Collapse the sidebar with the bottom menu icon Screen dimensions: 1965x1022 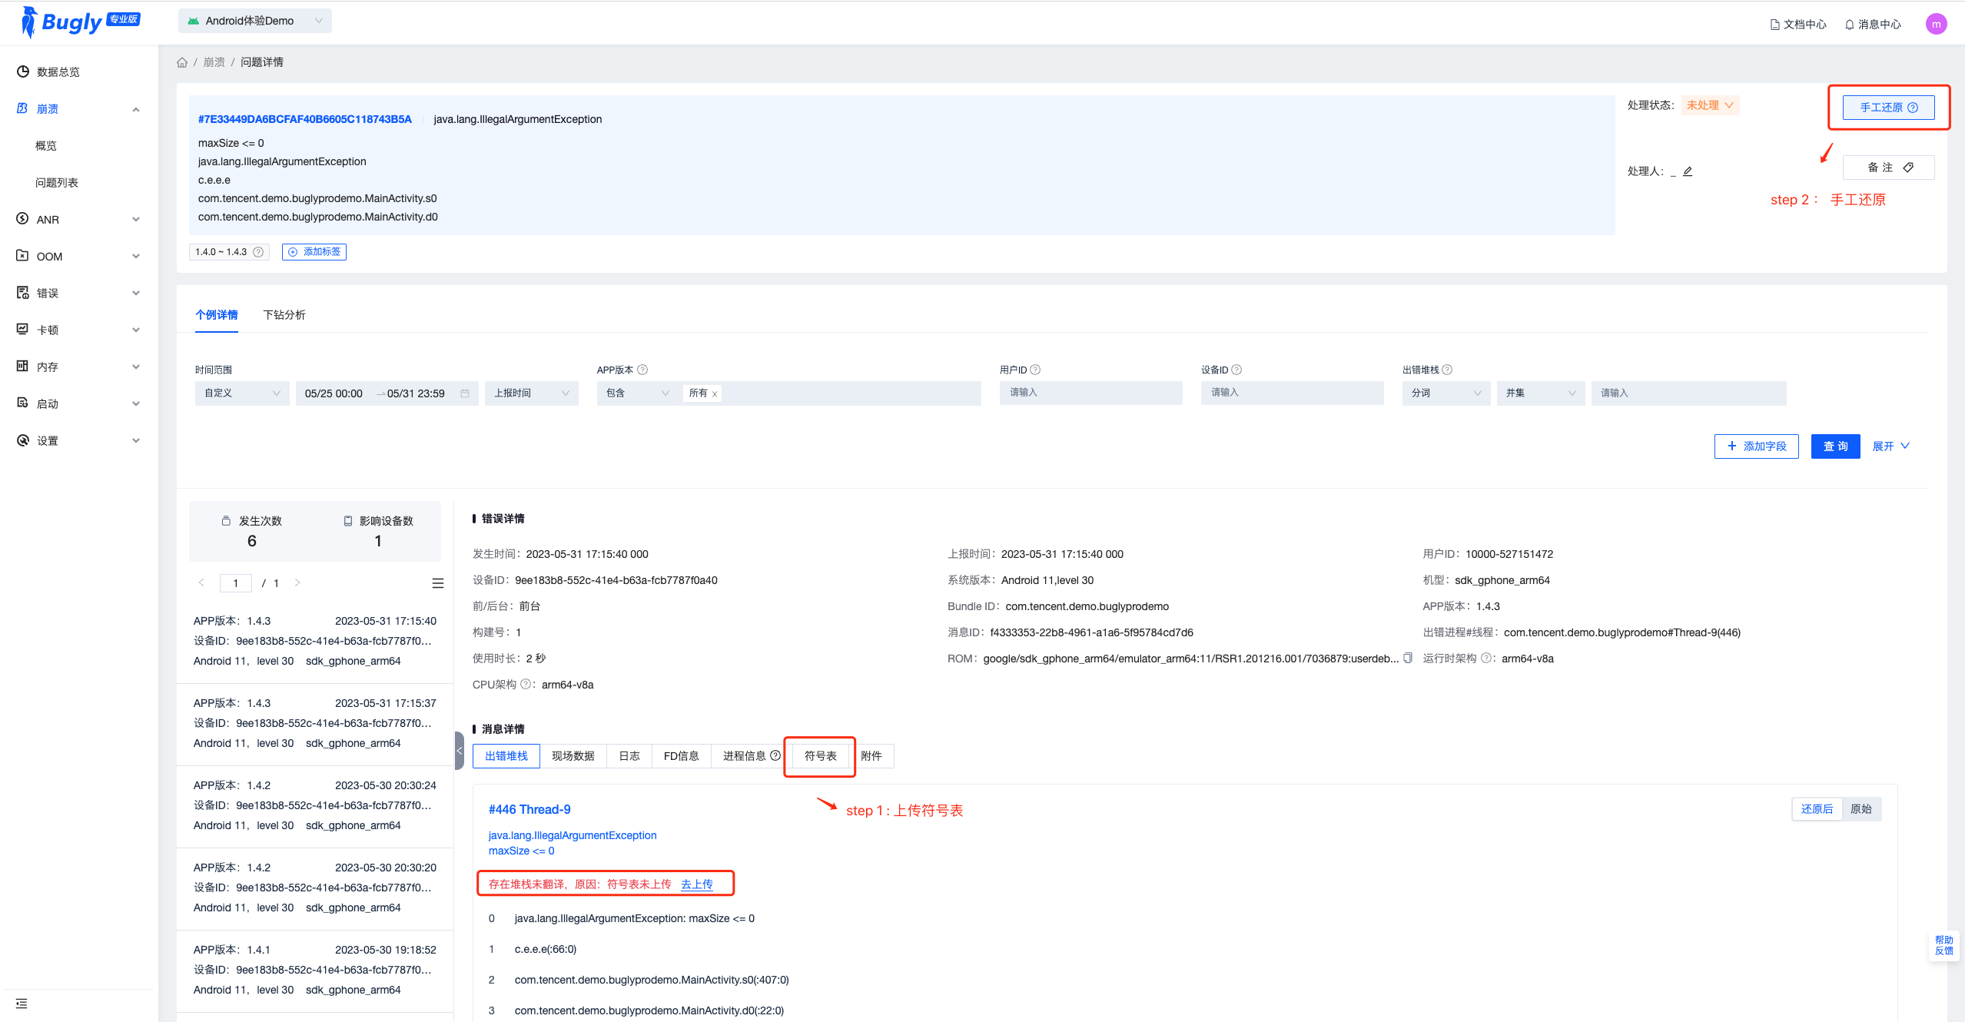tap(22, 1004)
